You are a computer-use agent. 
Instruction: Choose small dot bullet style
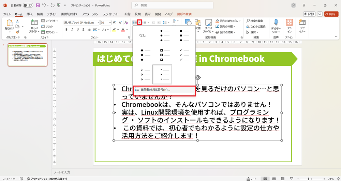click(162, 74)
